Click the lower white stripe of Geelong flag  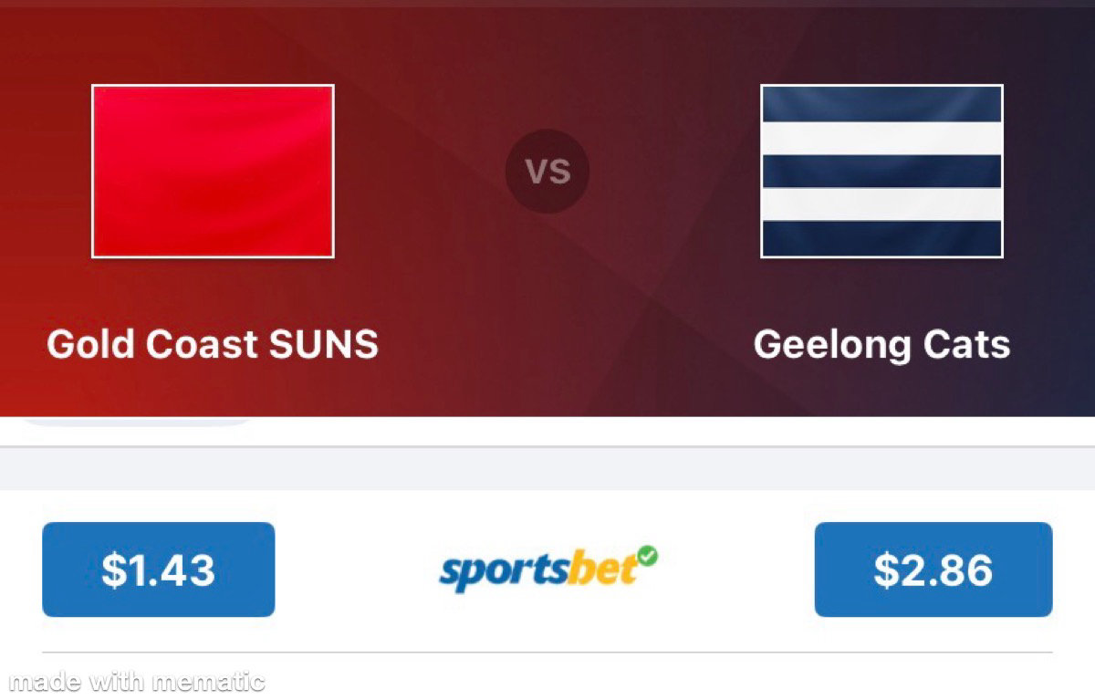click(x=881, y=205)
